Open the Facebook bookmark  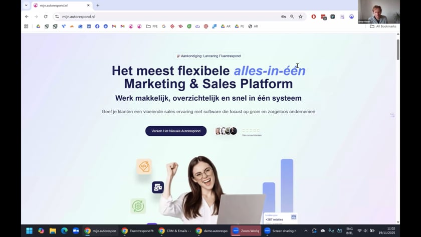(x=97, y=26)
